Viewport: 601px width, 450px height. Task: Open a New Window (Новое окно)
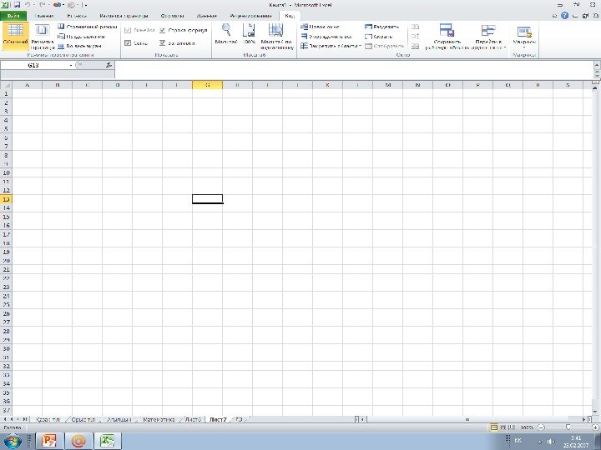tap(320, 27)
